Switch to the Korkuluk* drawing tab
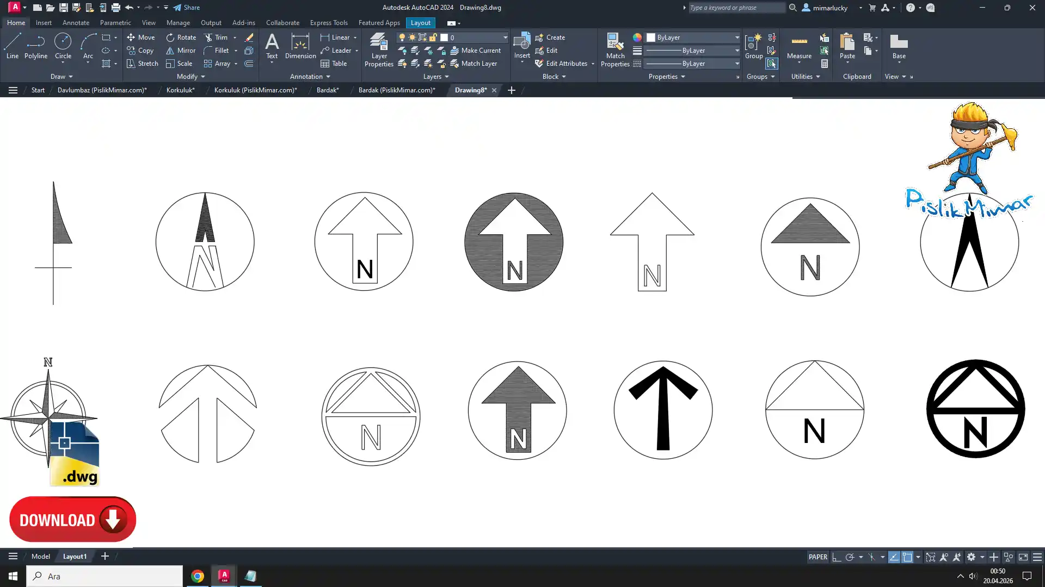The width and height of the screenshot is (1045, 587). click(x=180, y=90)
